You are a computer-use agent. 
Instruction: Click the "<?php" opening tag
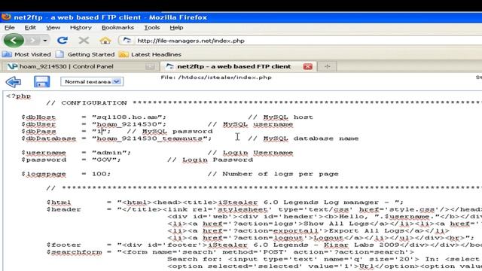18,96
